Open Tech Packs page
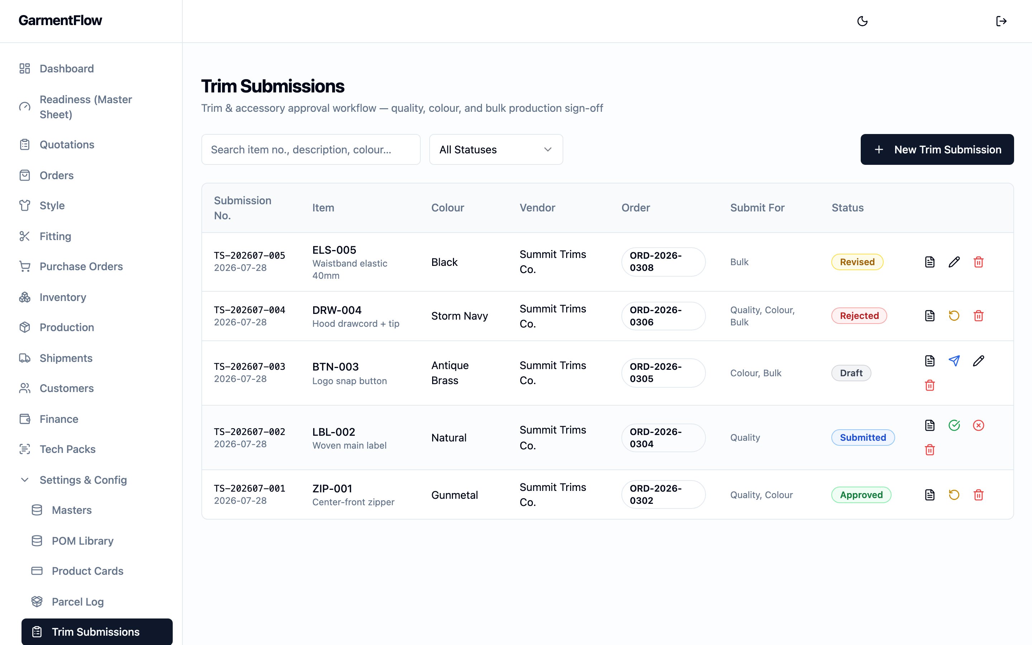 [x=91, y=450]
